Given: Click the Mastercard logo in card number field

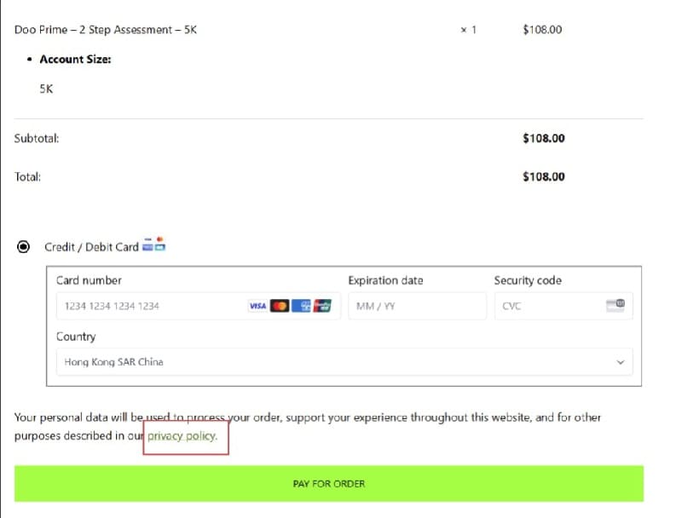Looking at the screenshot, I should coord(280,306).
